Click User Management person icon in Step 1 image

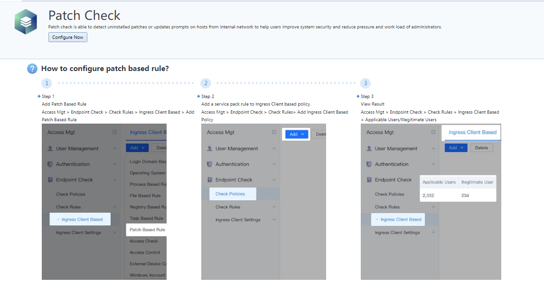(x=50, y=149)
